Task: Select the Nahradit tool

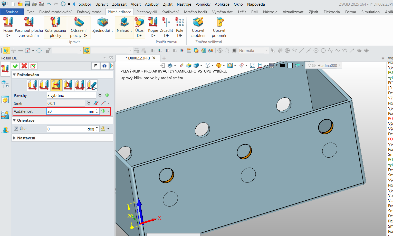Action: tap(124, 25)
